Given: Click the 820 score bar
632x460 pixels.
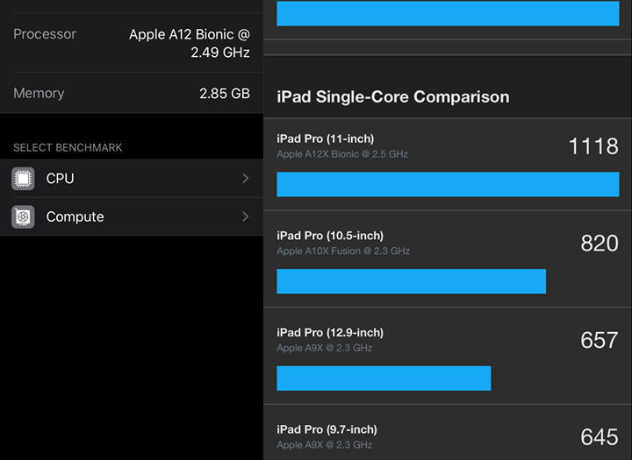Looking at the screenshot, I should [x=411, y=281].
